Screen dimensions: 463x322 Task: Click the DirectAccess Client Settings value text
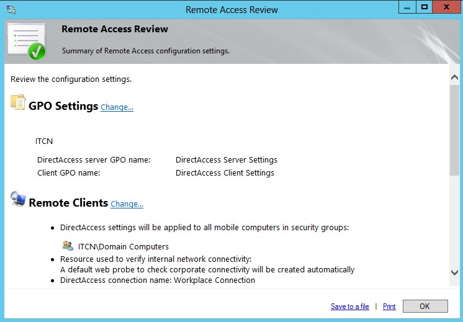(225, 173)
